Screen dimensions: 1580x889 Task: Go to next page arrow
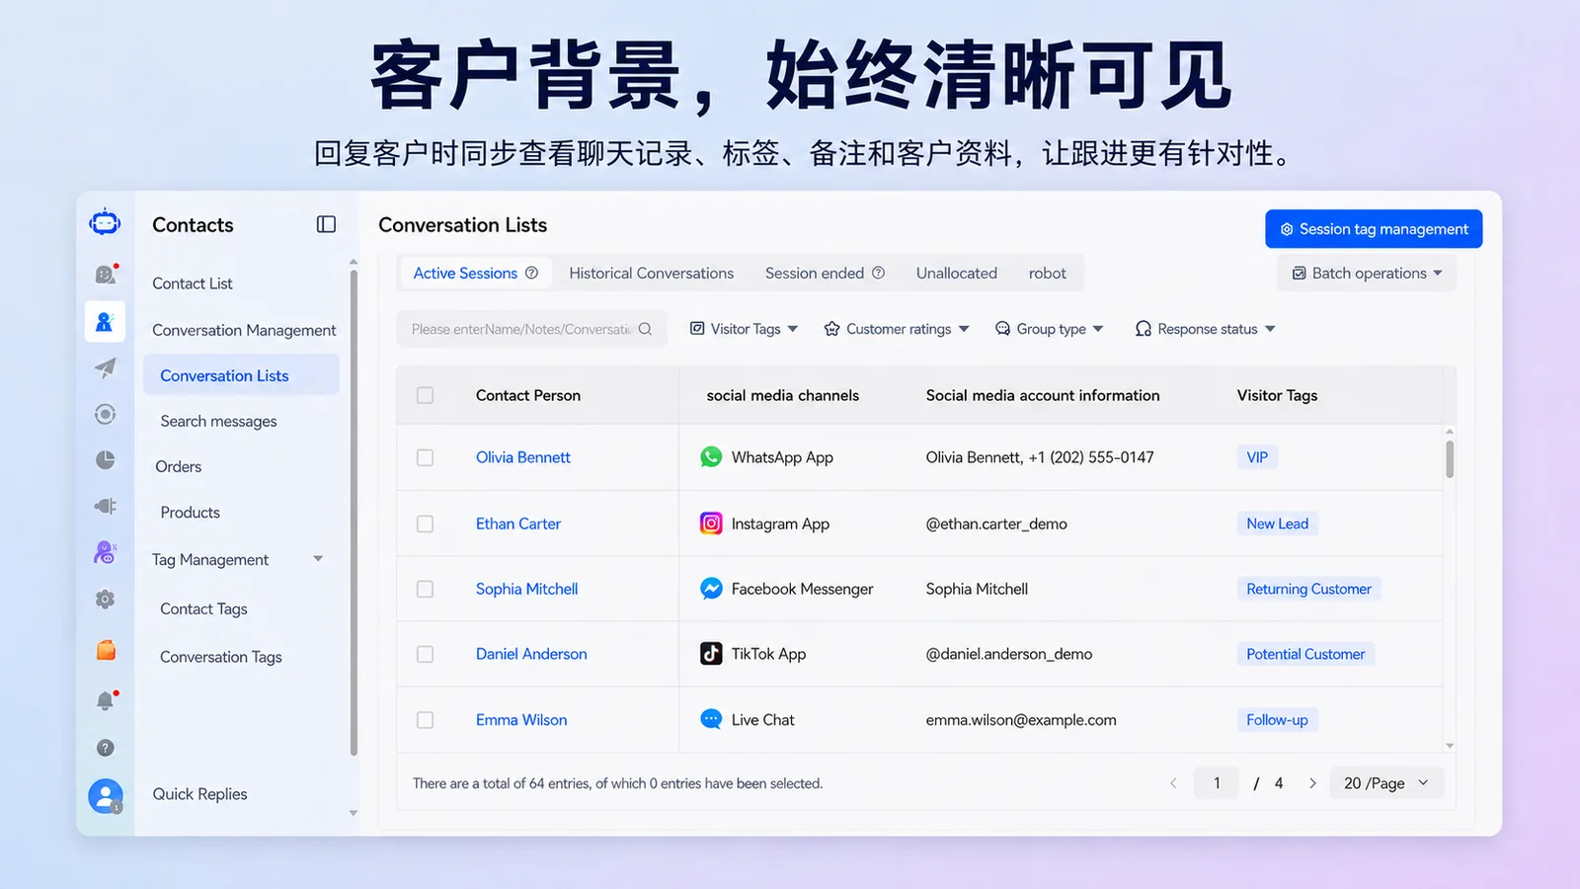pos(1312,783)
